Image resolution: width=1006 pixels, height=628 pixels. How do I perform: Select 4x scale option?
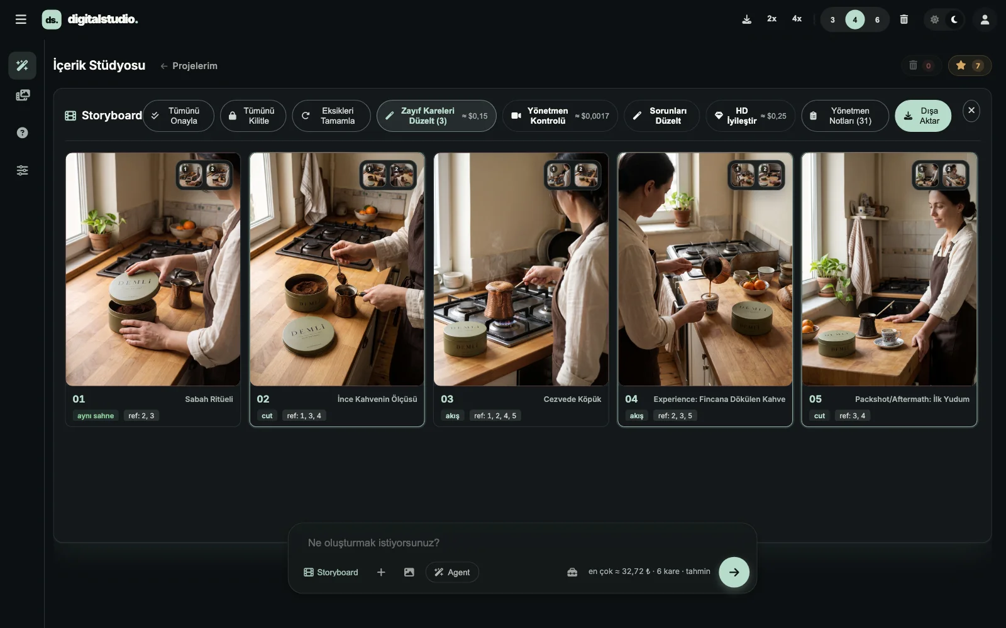(797, 19)
